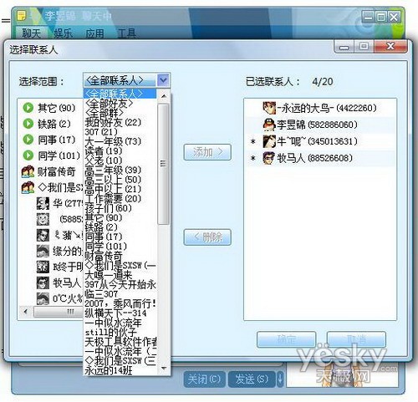Screen dimensions: 418x402
Task: Expand the 同学 (101) contact group
Action: (28, 155)
